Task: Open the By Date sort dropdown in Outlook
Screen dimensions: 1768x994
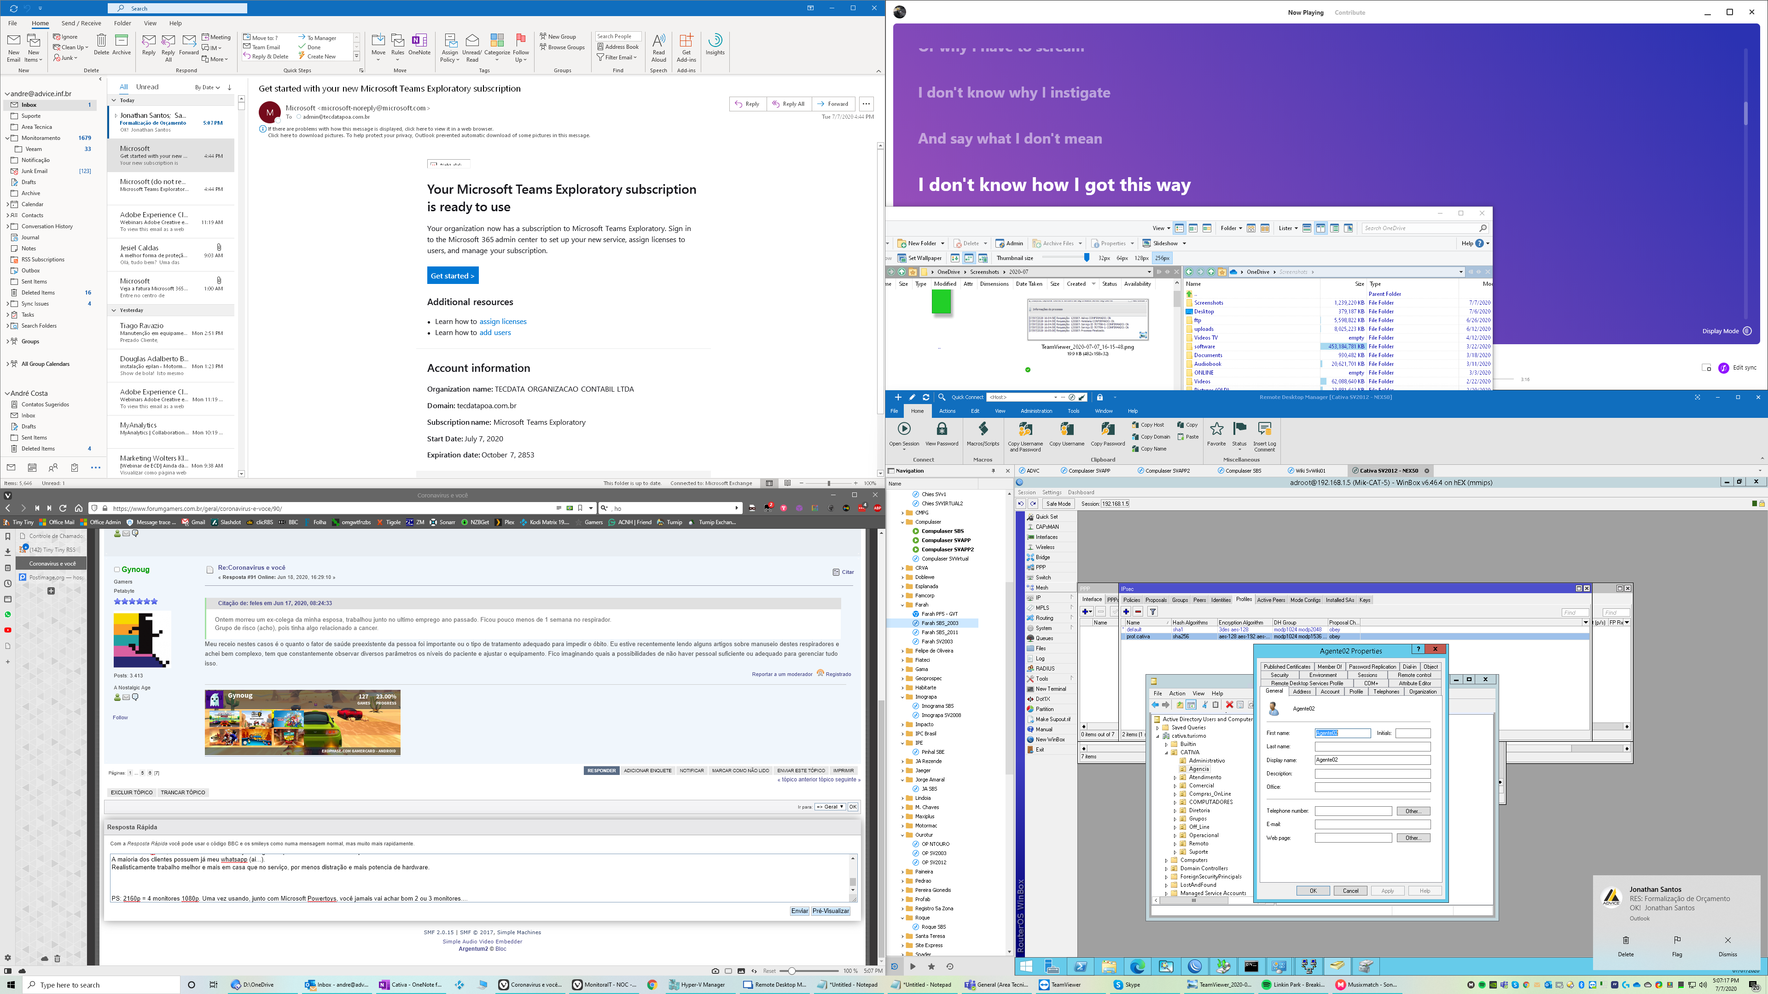Action: click(207, 88)
